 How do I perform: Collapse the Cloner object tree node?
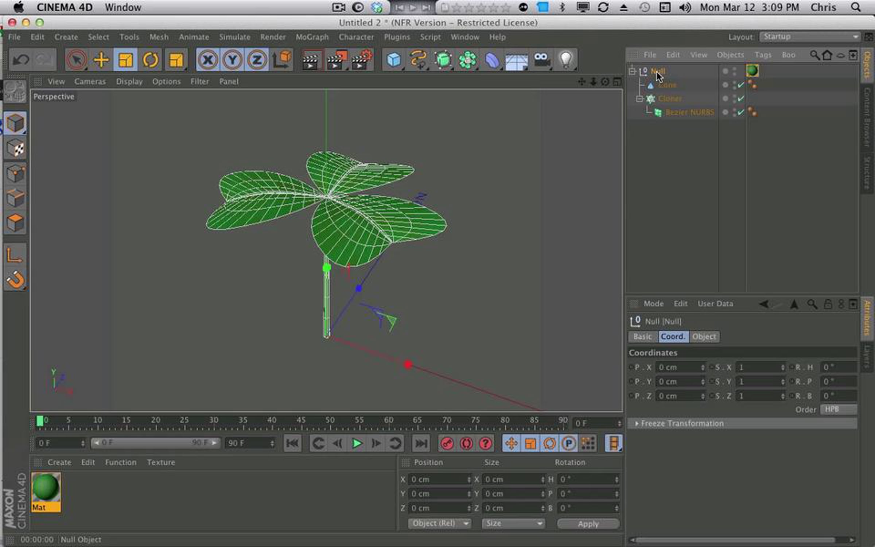click(639, 98)
